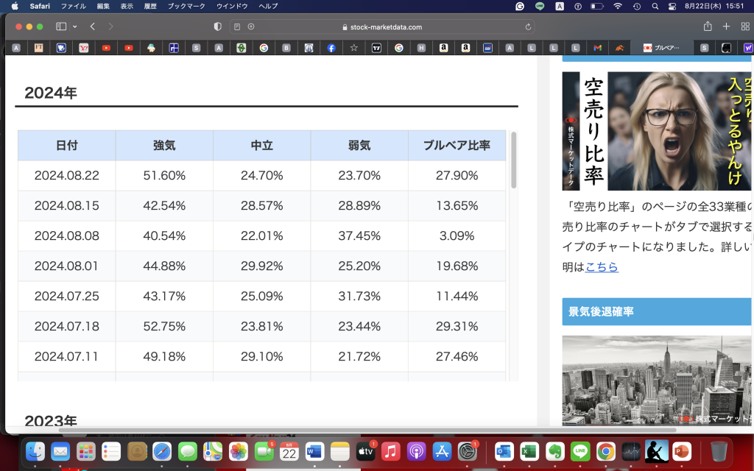The image size is (754, 471).
Task: Open Spotlight search from menu bar
Action: click(x=655, y=7)
